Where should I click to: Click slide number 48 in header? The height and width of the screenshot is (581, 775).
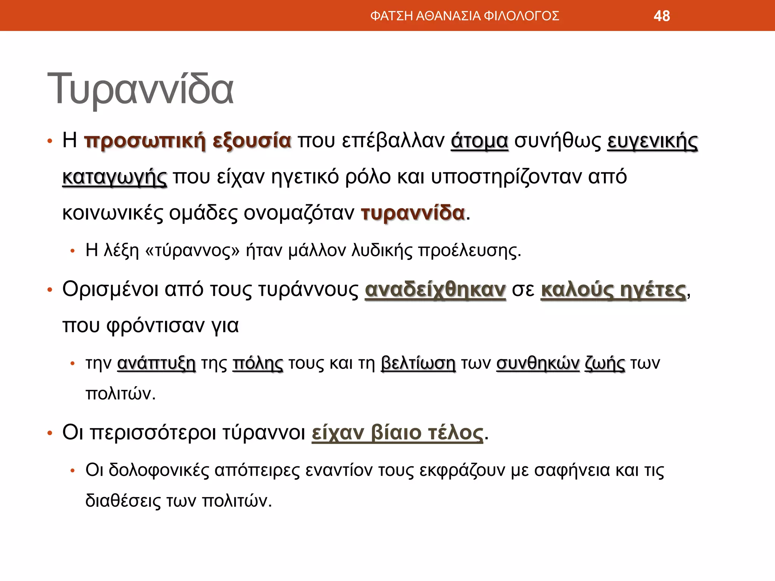coord(661,16)
